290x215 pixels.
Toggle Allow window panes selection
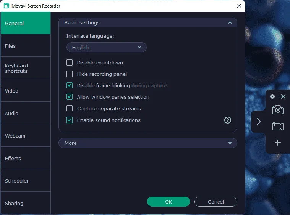point(70,97)
